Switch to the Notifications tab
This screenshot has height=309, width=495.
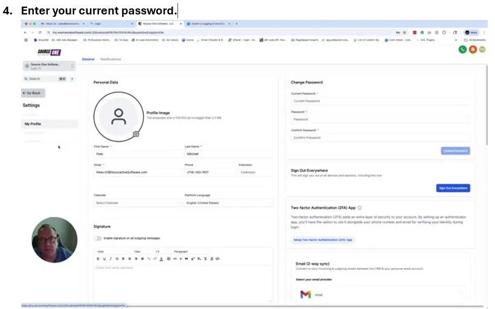pos(110,59)
